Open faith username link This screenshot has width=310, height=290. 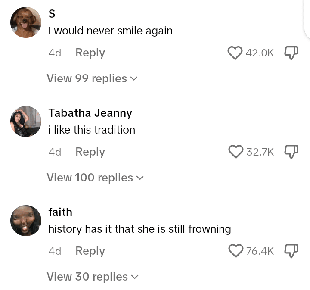pos(60,212)
